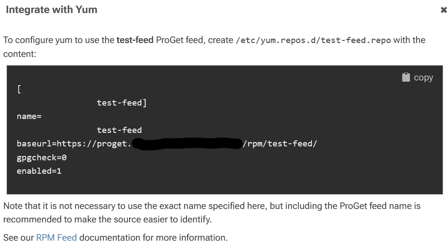Click the word 'content:' above the code block
Viewport: 447px width, 245px height.
(20, 54)
